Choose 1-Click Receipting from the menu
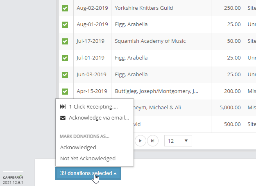This screenshot has height=186, width=256. [x=95, y=106]
